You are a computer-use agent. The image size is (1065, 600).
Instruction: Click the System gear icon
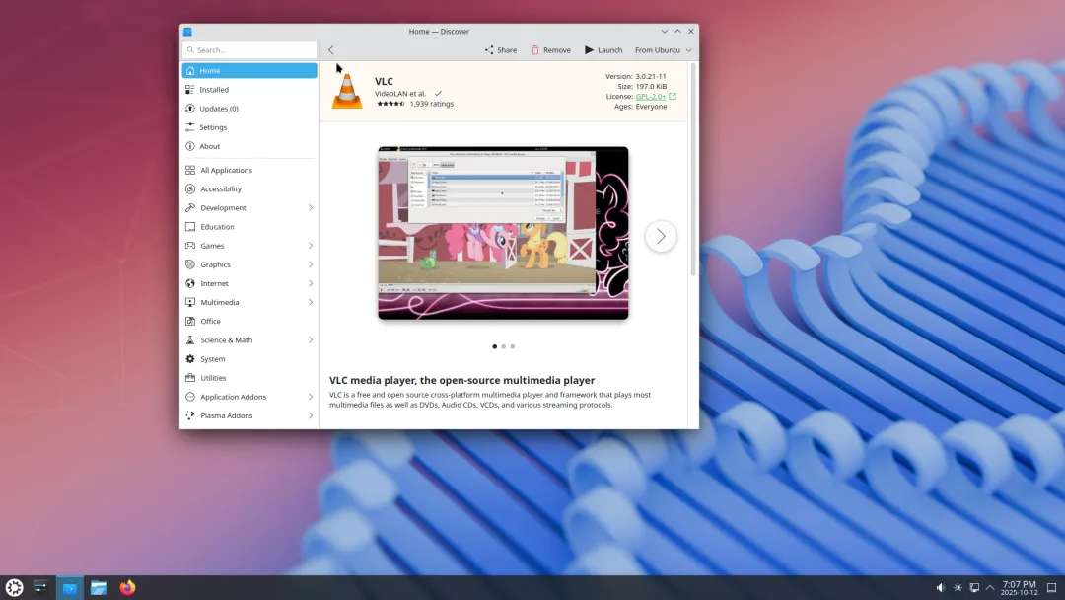pos(190,359)
